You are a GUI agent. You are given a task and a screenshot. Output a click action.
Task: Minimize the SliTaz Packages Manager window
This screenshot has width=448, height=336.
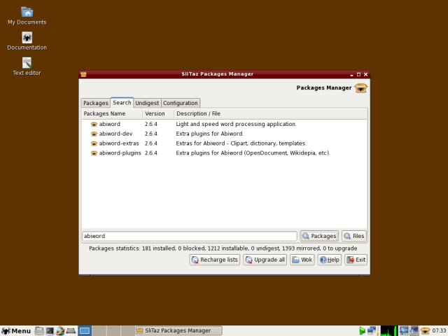[351, 75]
